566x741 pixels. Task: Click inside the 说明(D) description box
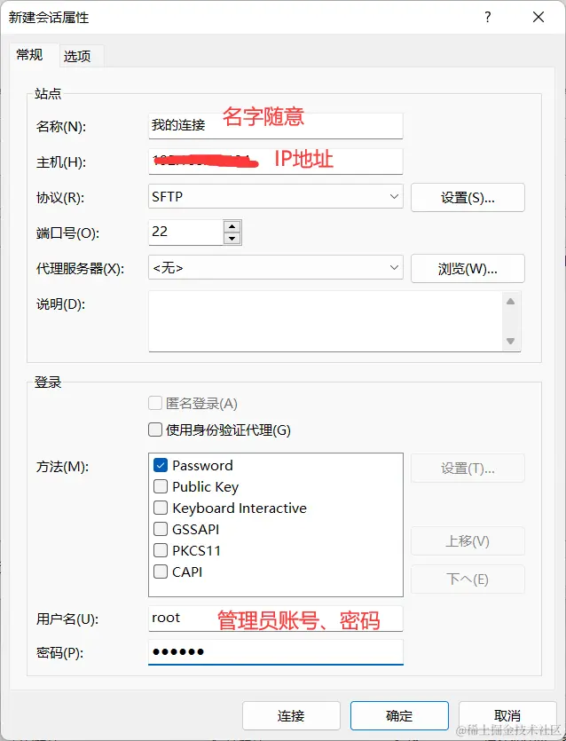[x=325, y=321]
